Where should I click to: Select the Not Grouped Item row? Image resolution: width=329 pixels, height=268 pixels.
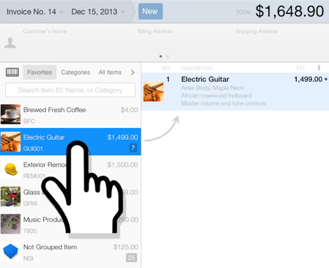(x=70, y=251)
